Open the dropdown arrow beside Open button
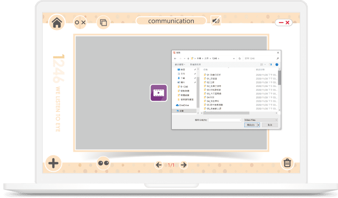This screenshot has height=198, width=338. pos(258,125)
